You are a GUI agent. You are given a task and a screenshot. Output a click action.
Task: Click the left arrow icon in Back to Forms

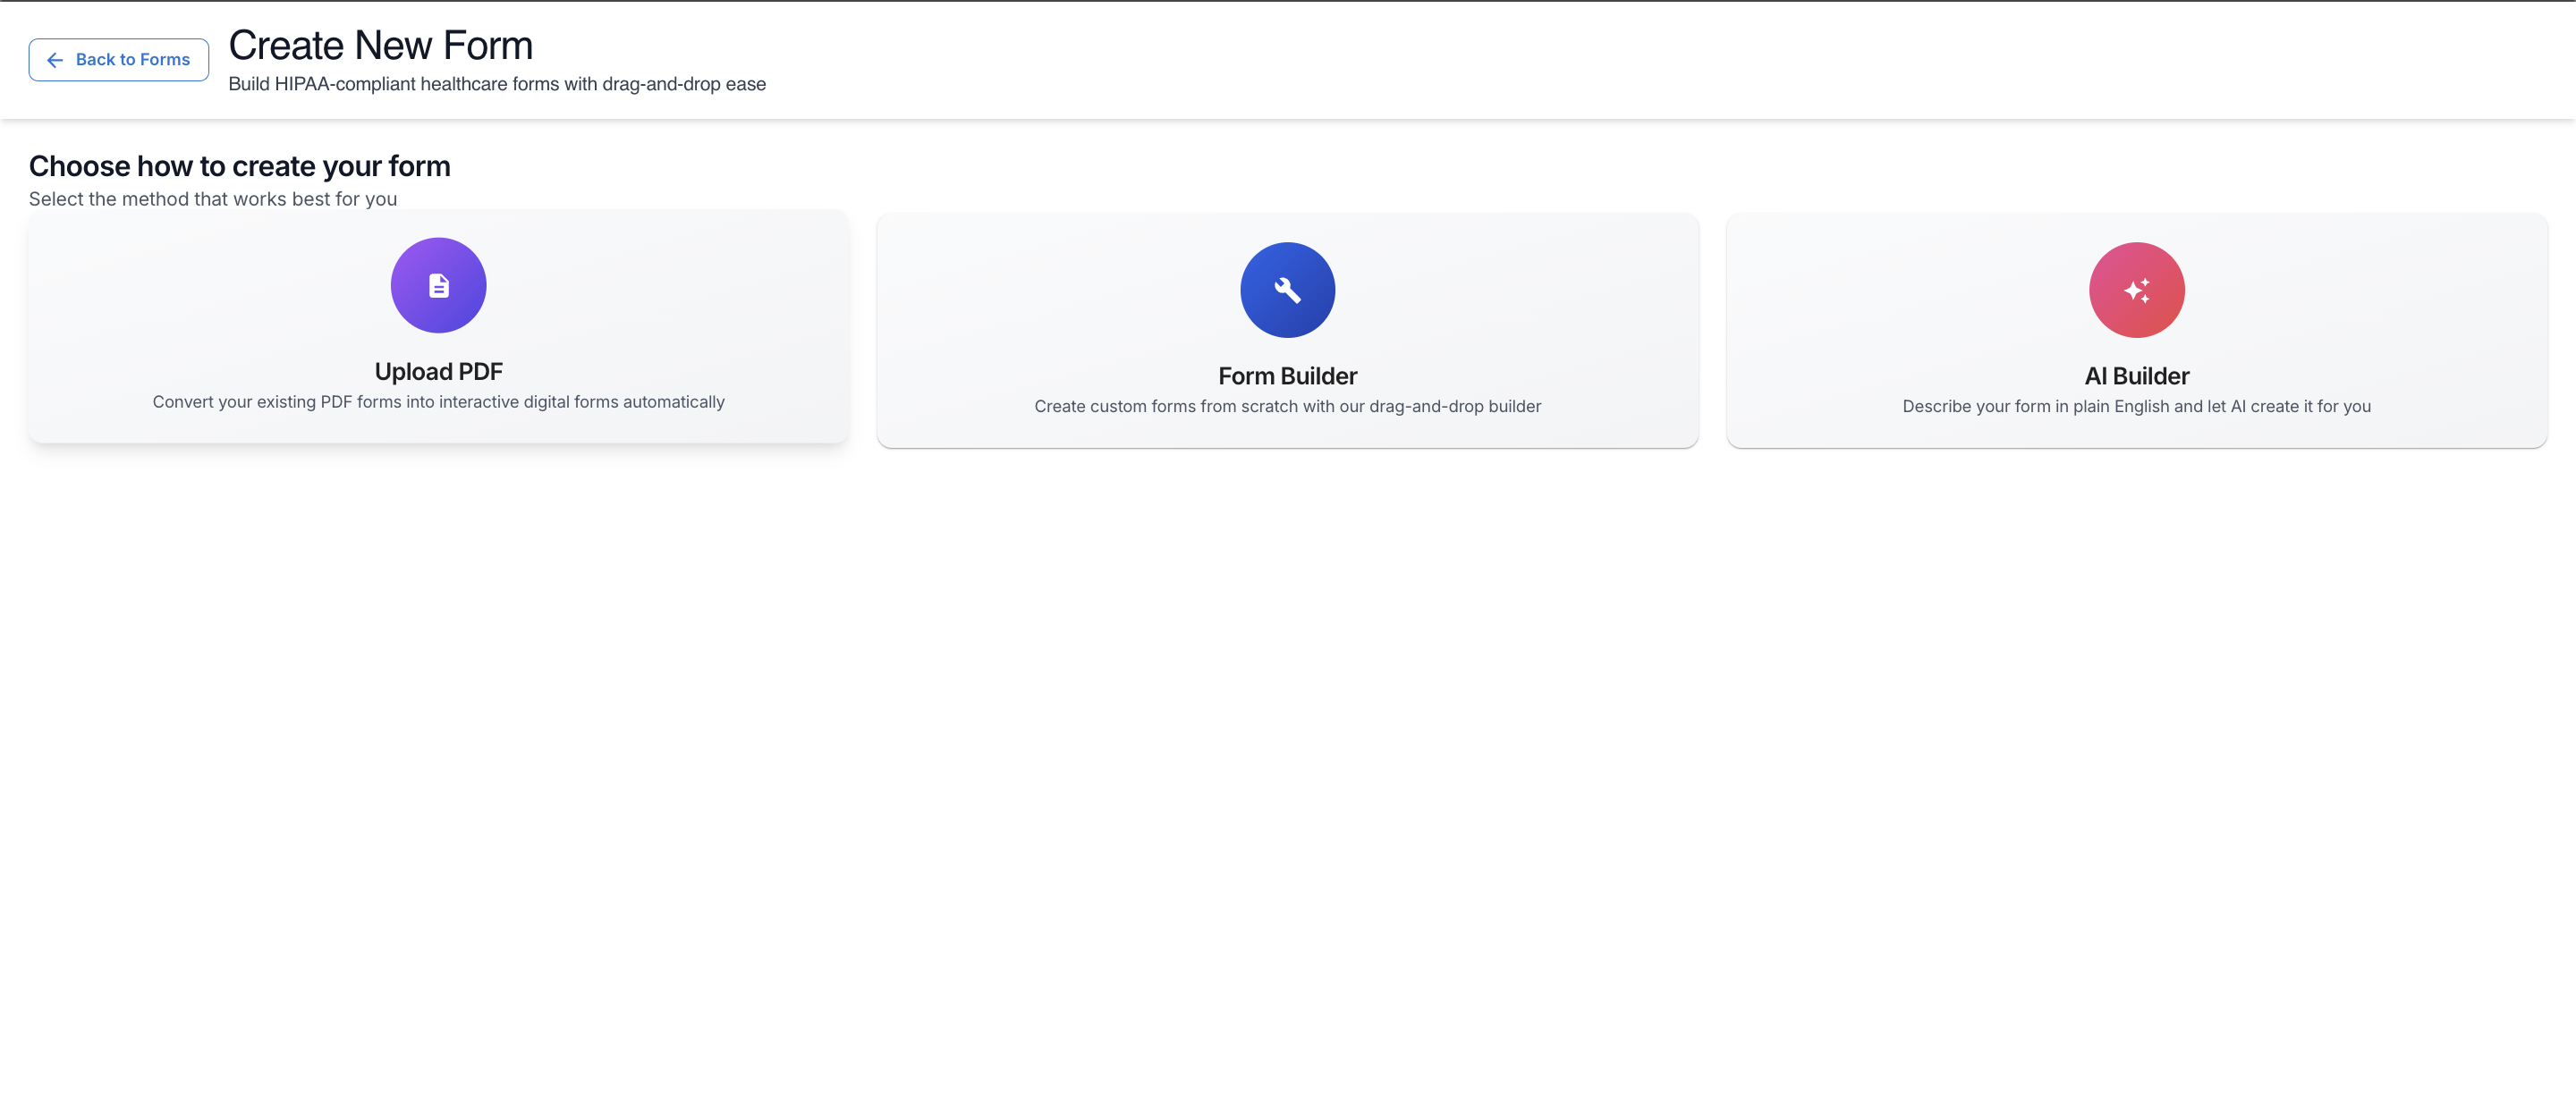(x=55, y=60)
